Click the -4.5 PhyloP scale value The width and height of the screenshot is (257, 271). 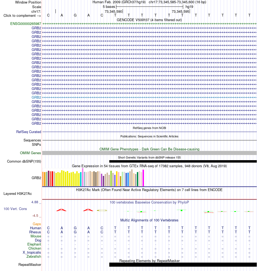click(35, 216)
